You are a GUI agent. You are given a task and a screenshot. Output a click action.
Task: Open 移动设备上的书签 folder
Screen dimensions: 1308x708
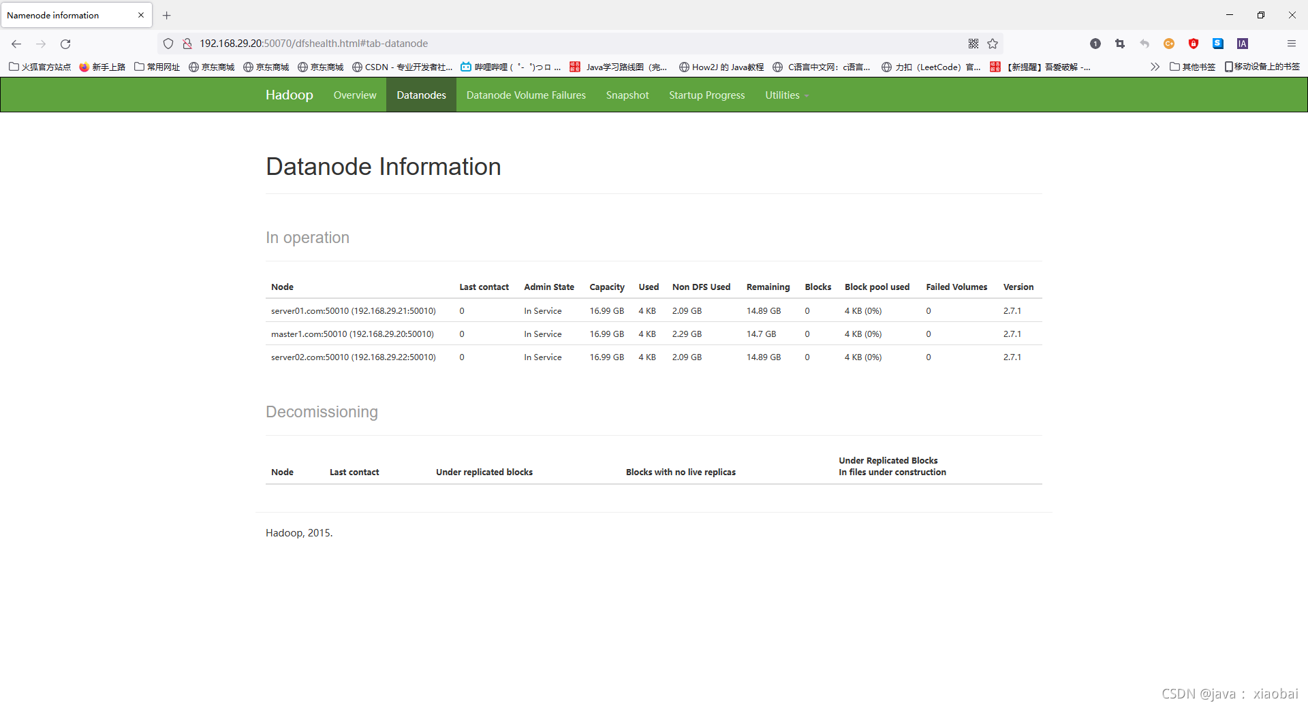coord(1262,67)
